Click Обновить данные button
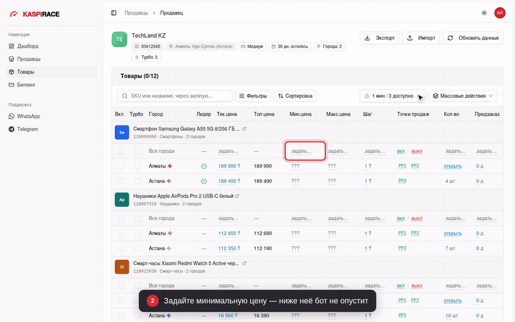The width and height of the screenshot is (515, 322). pyautogui.click(x=473, y=38)
